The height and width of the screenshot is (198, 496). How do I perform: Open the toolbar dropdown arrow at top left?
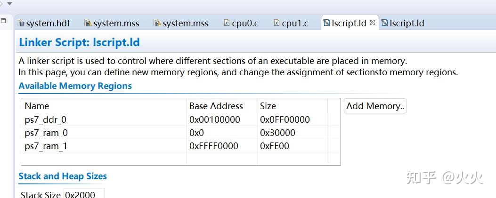point(9,3)
